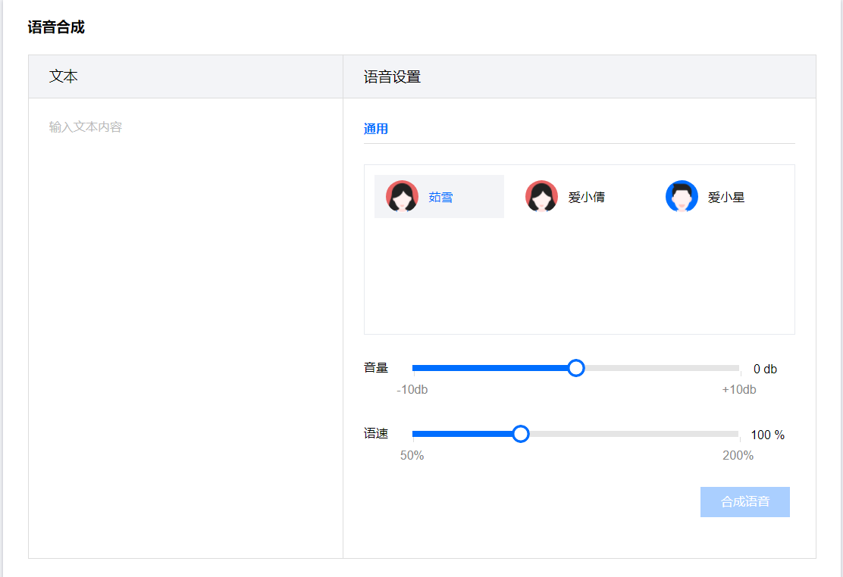Click the 语音设置 panel header
Viewport: 843px width, 577px height.
pyautogui.click(x=392, y=76)
